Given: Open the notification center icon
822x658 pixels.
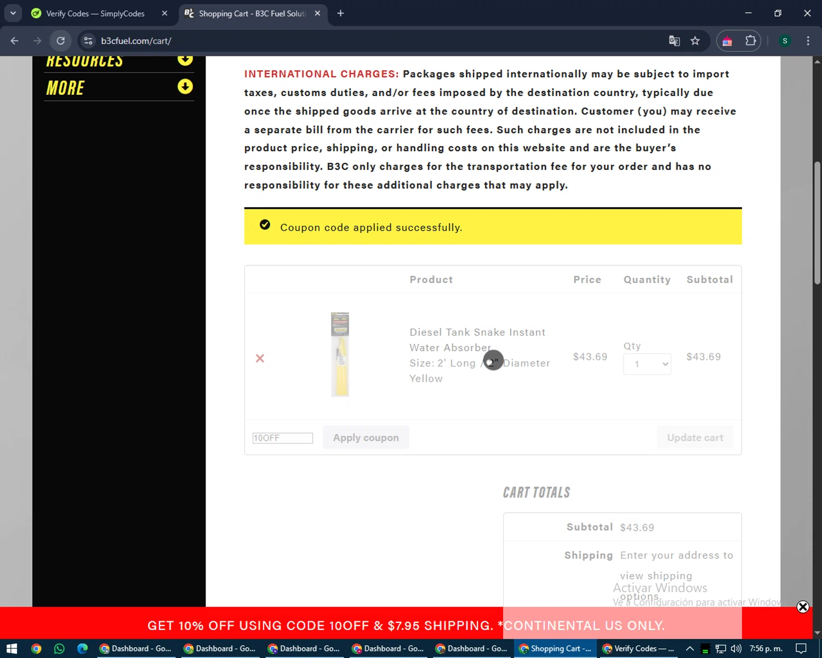Looking at the screenshot, I should pos(801,649).
